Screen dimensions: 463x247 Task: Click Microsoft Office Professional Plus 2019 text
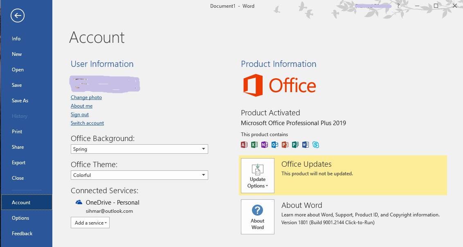click(x=294, y=123)
